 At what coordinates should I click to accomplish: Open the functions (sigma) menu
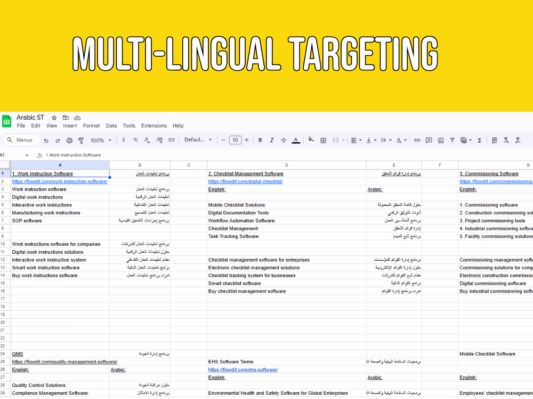click(479, 140)
